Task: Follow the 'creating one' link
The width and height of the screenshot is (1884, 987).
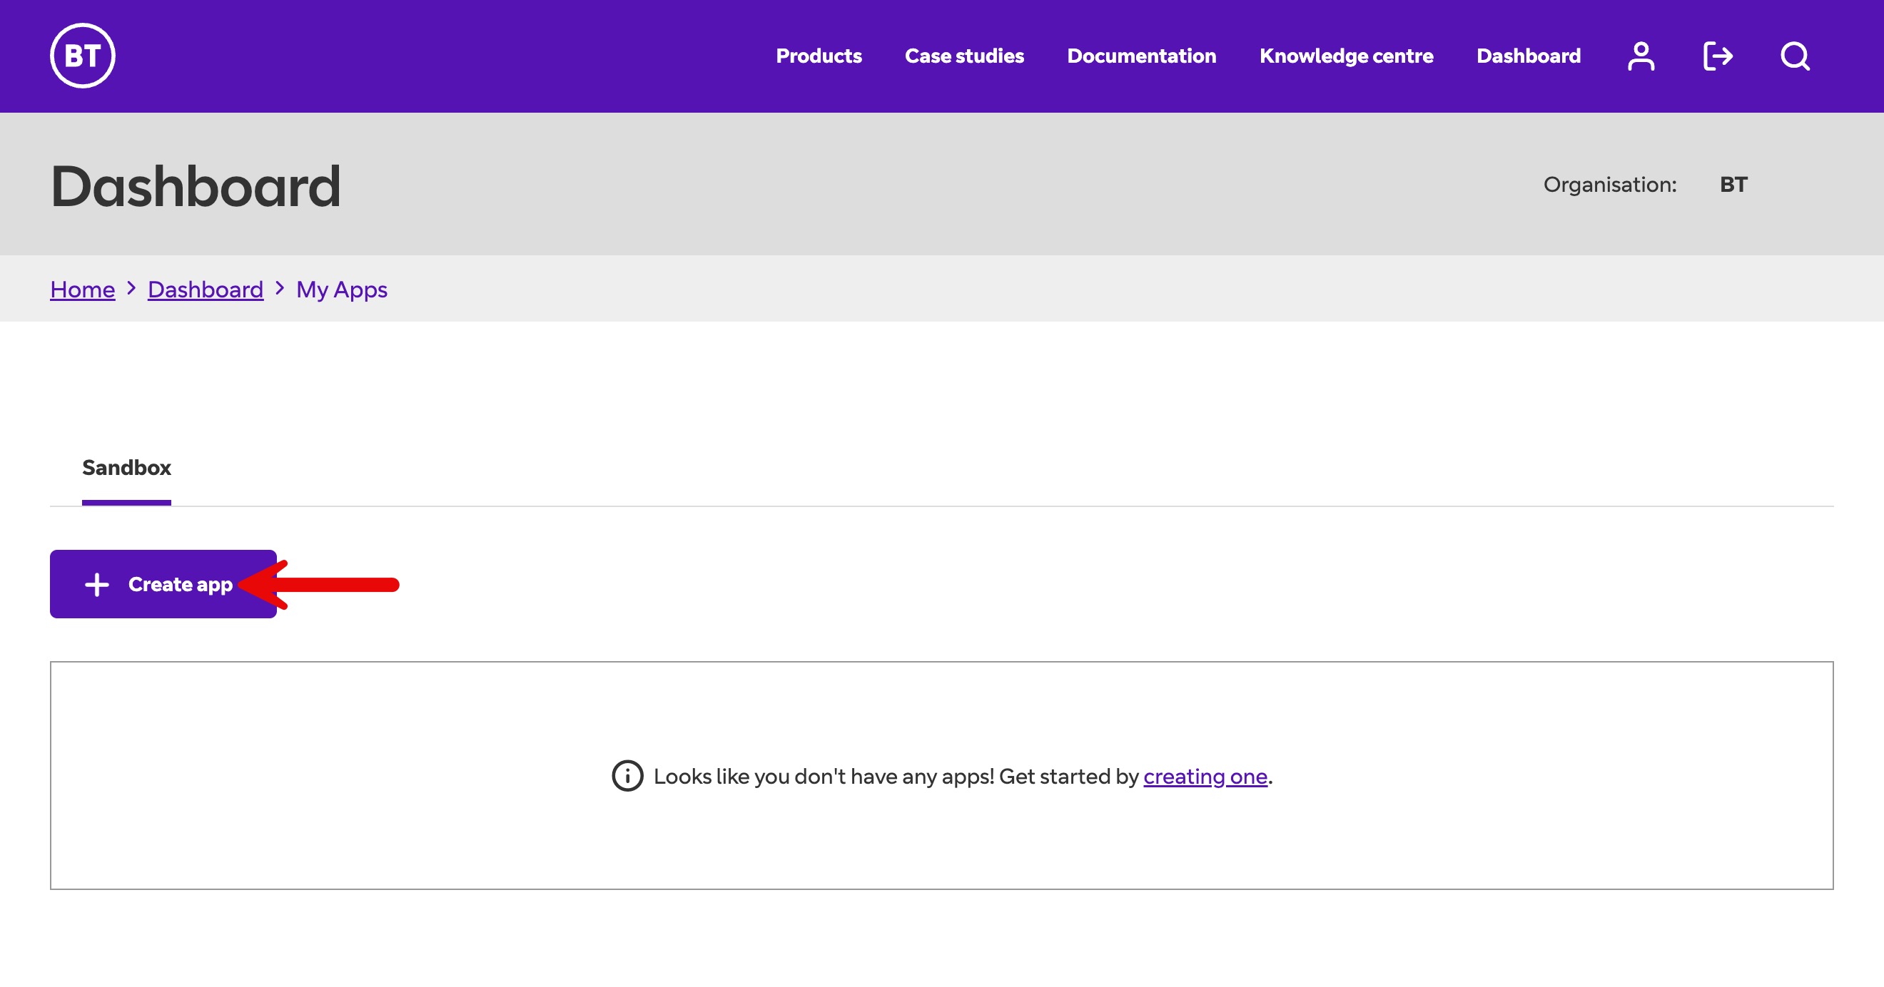Action: pos(1205,777)
